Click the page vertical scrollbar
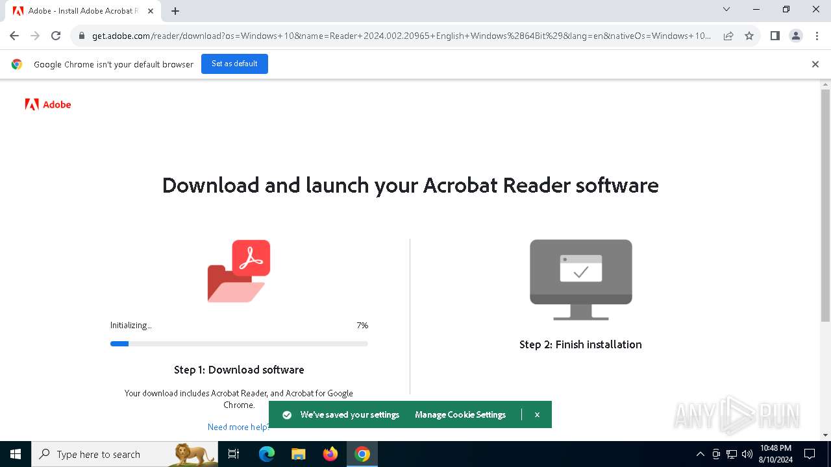The height and width of the screenshot is (467, 831). pyautogui.click(x=825, y=206)
